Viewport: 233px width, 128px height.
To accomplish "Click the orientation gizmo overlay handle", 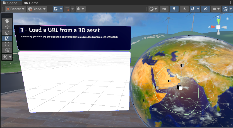I will point(206,15).
